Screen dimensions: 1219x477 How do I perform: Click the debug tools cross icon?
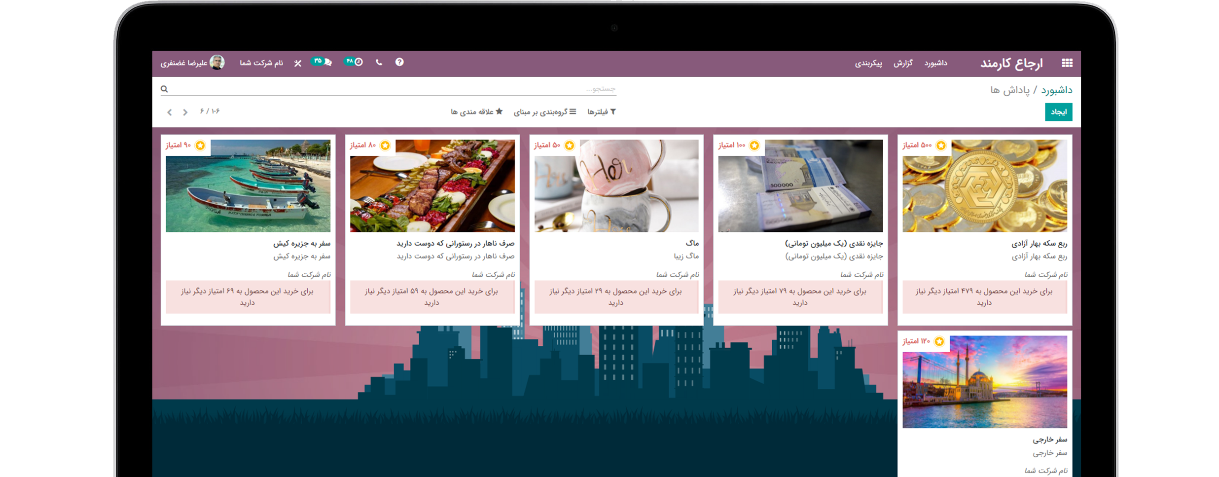coord(297,63)
